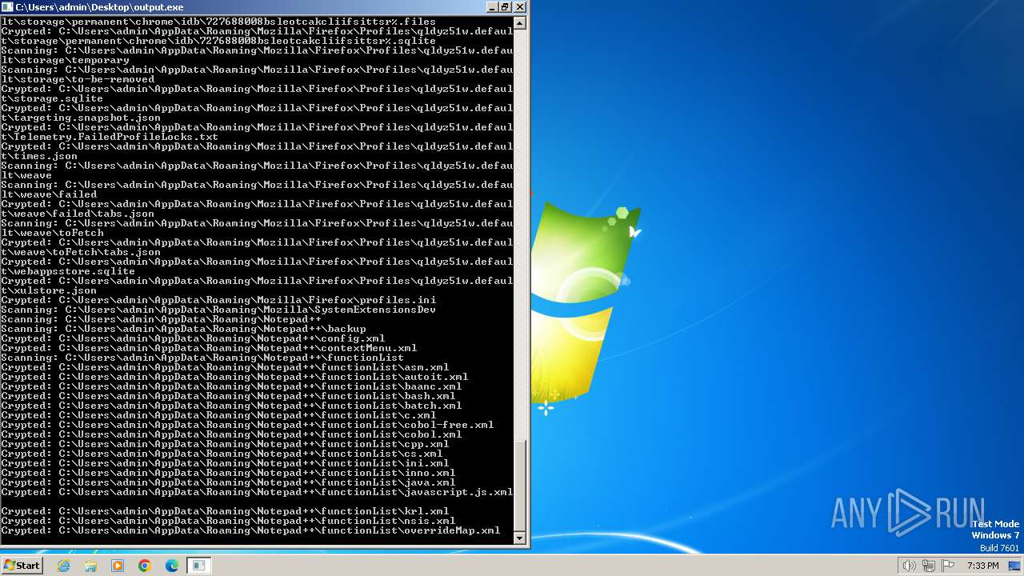Viewport: 1024px width, 576px height.
Task: Click the output.exe title bar text
Action: point(99,7)
